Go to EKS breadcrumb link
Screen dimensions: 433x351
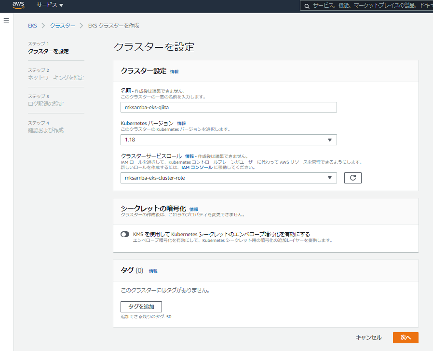(x=32, y=26)
